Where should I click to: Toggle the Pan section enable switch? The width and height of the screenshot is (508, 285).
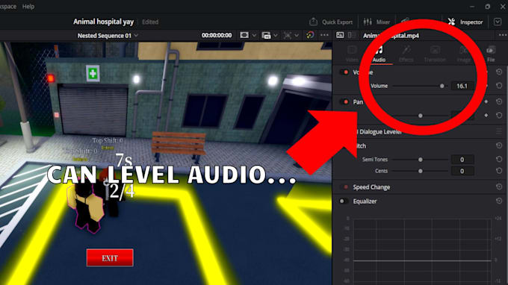344,101
